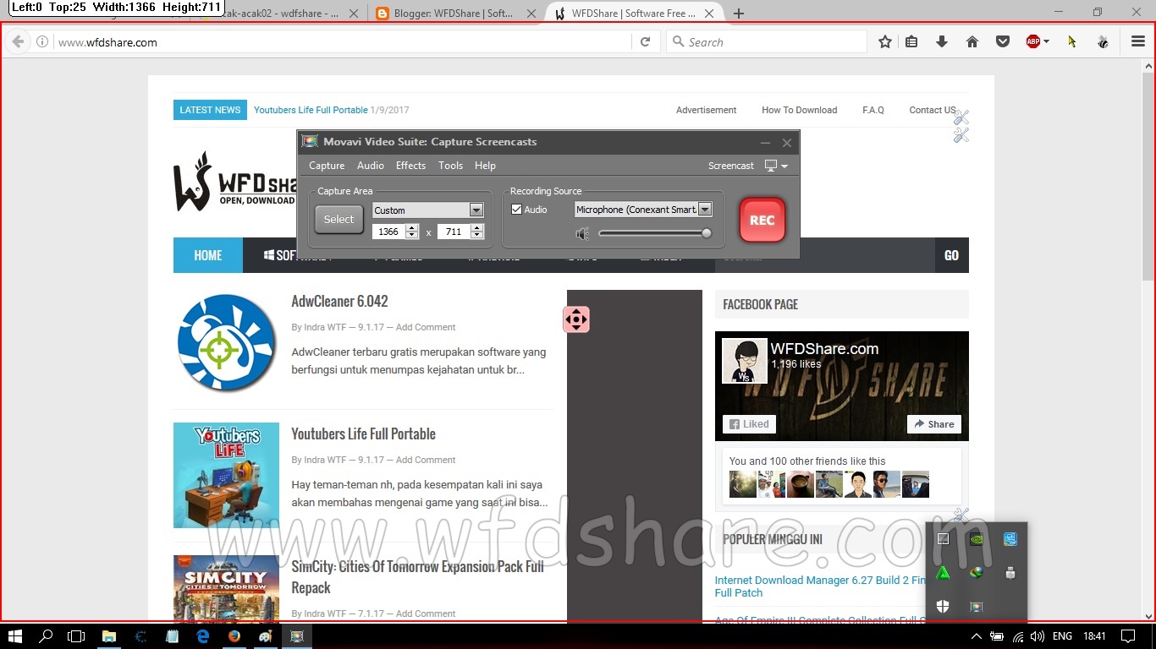Viewport: 1156px width, 649px height.
Task: Open the Firefox hamburger menu
Action: coord(1138,41)
